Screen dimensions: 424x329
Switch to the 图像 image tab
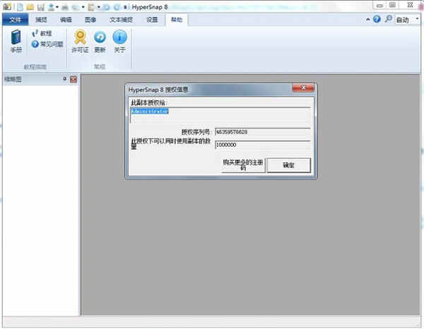point(90,20)
